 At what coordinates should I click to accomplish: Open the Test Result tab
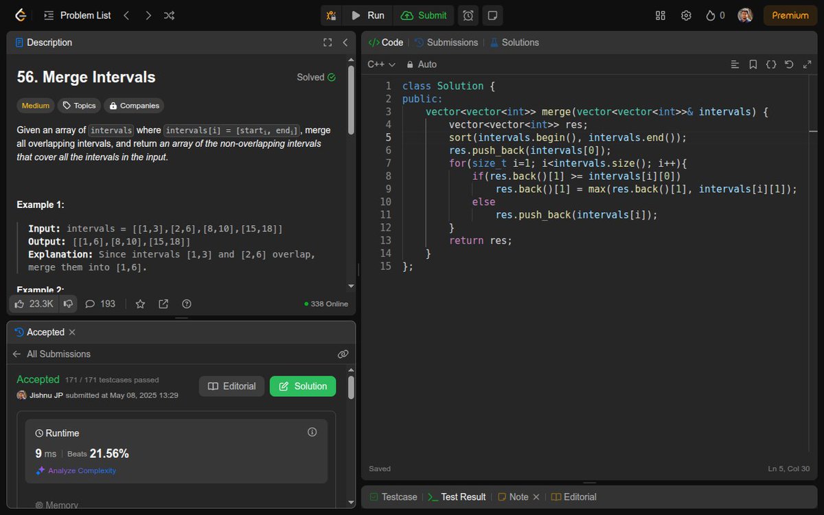coord(457,497)
